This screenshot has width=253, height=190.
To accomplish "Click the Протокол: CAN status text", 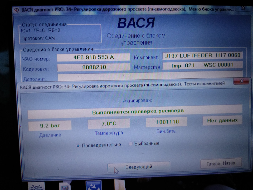I will point(38,39).
